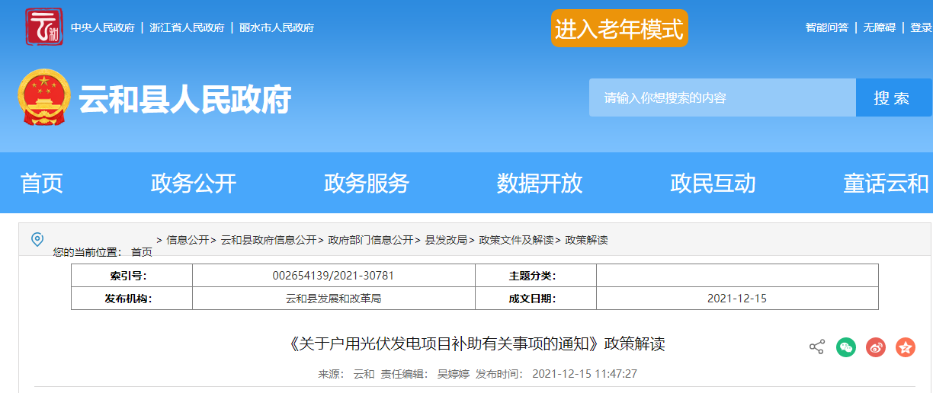This screenshot has width=933, height=393.
Task: Open 县发改局 breadcrumb link
Action: pos(445,240)
